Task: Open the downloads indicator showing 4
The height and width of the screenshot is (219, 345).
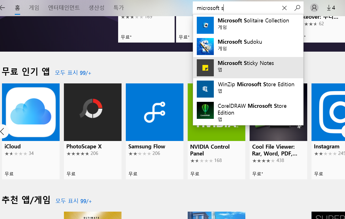Action: tap(331, 8)
